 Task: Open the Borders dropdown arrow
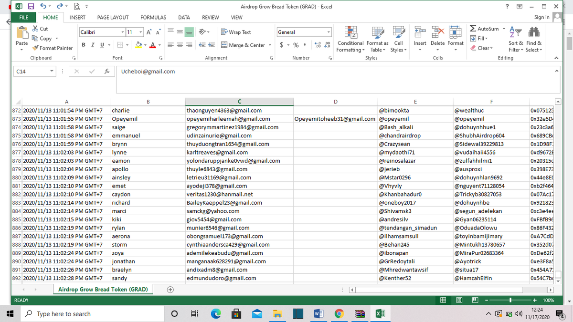[127, 45]
